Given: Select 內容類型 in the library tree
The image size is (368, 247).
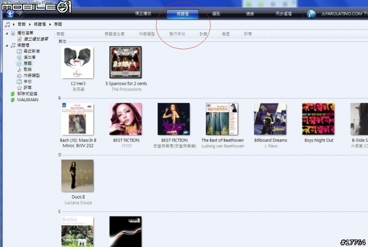Looking at the screenshot, I should [x=32, y=75].
